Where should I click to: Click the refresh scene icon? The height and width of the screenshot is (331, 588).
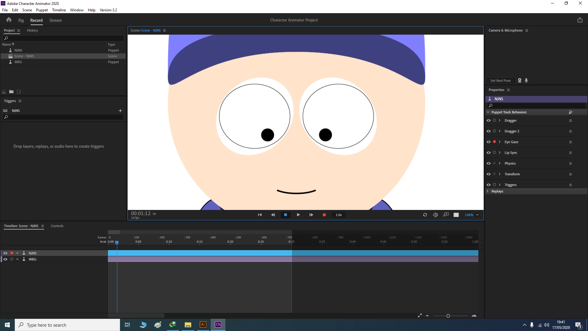click(425, 215)
